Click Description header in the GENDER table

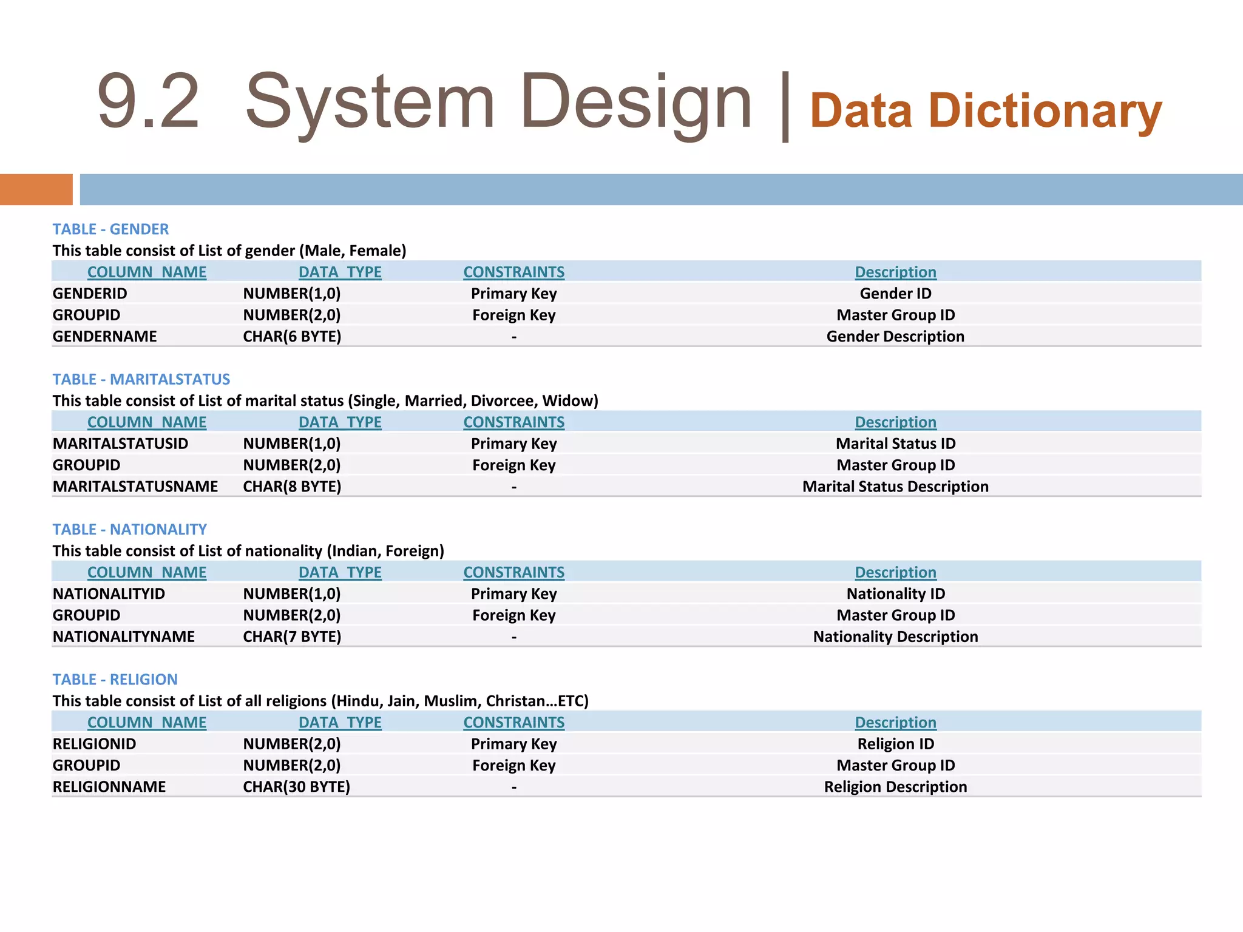[896, 272]
